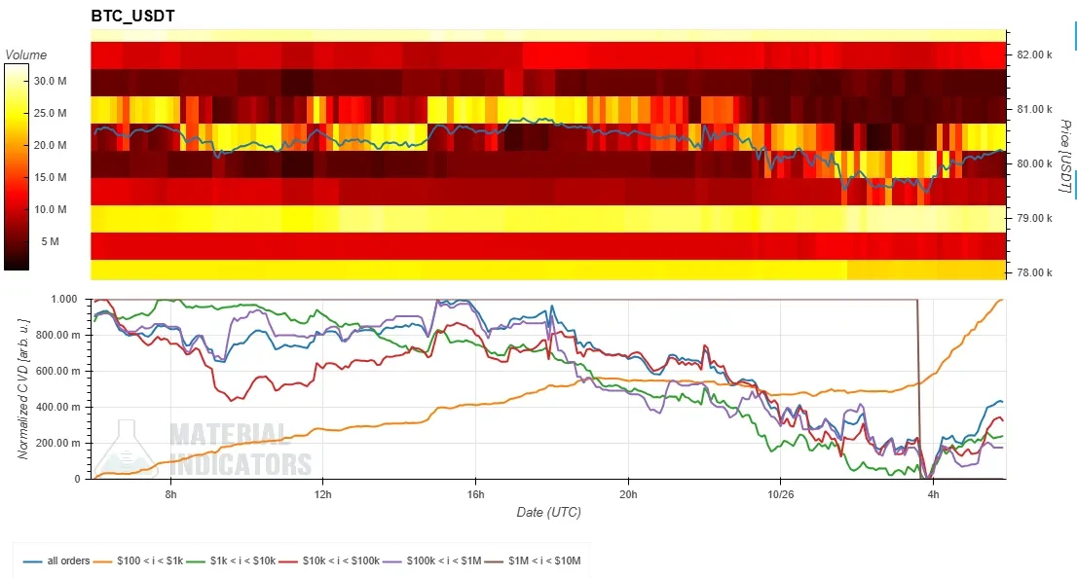The width and height of the screenshot is (1077, 578).
Task: Click the 10/26 date axis tick
Action: 780,494
